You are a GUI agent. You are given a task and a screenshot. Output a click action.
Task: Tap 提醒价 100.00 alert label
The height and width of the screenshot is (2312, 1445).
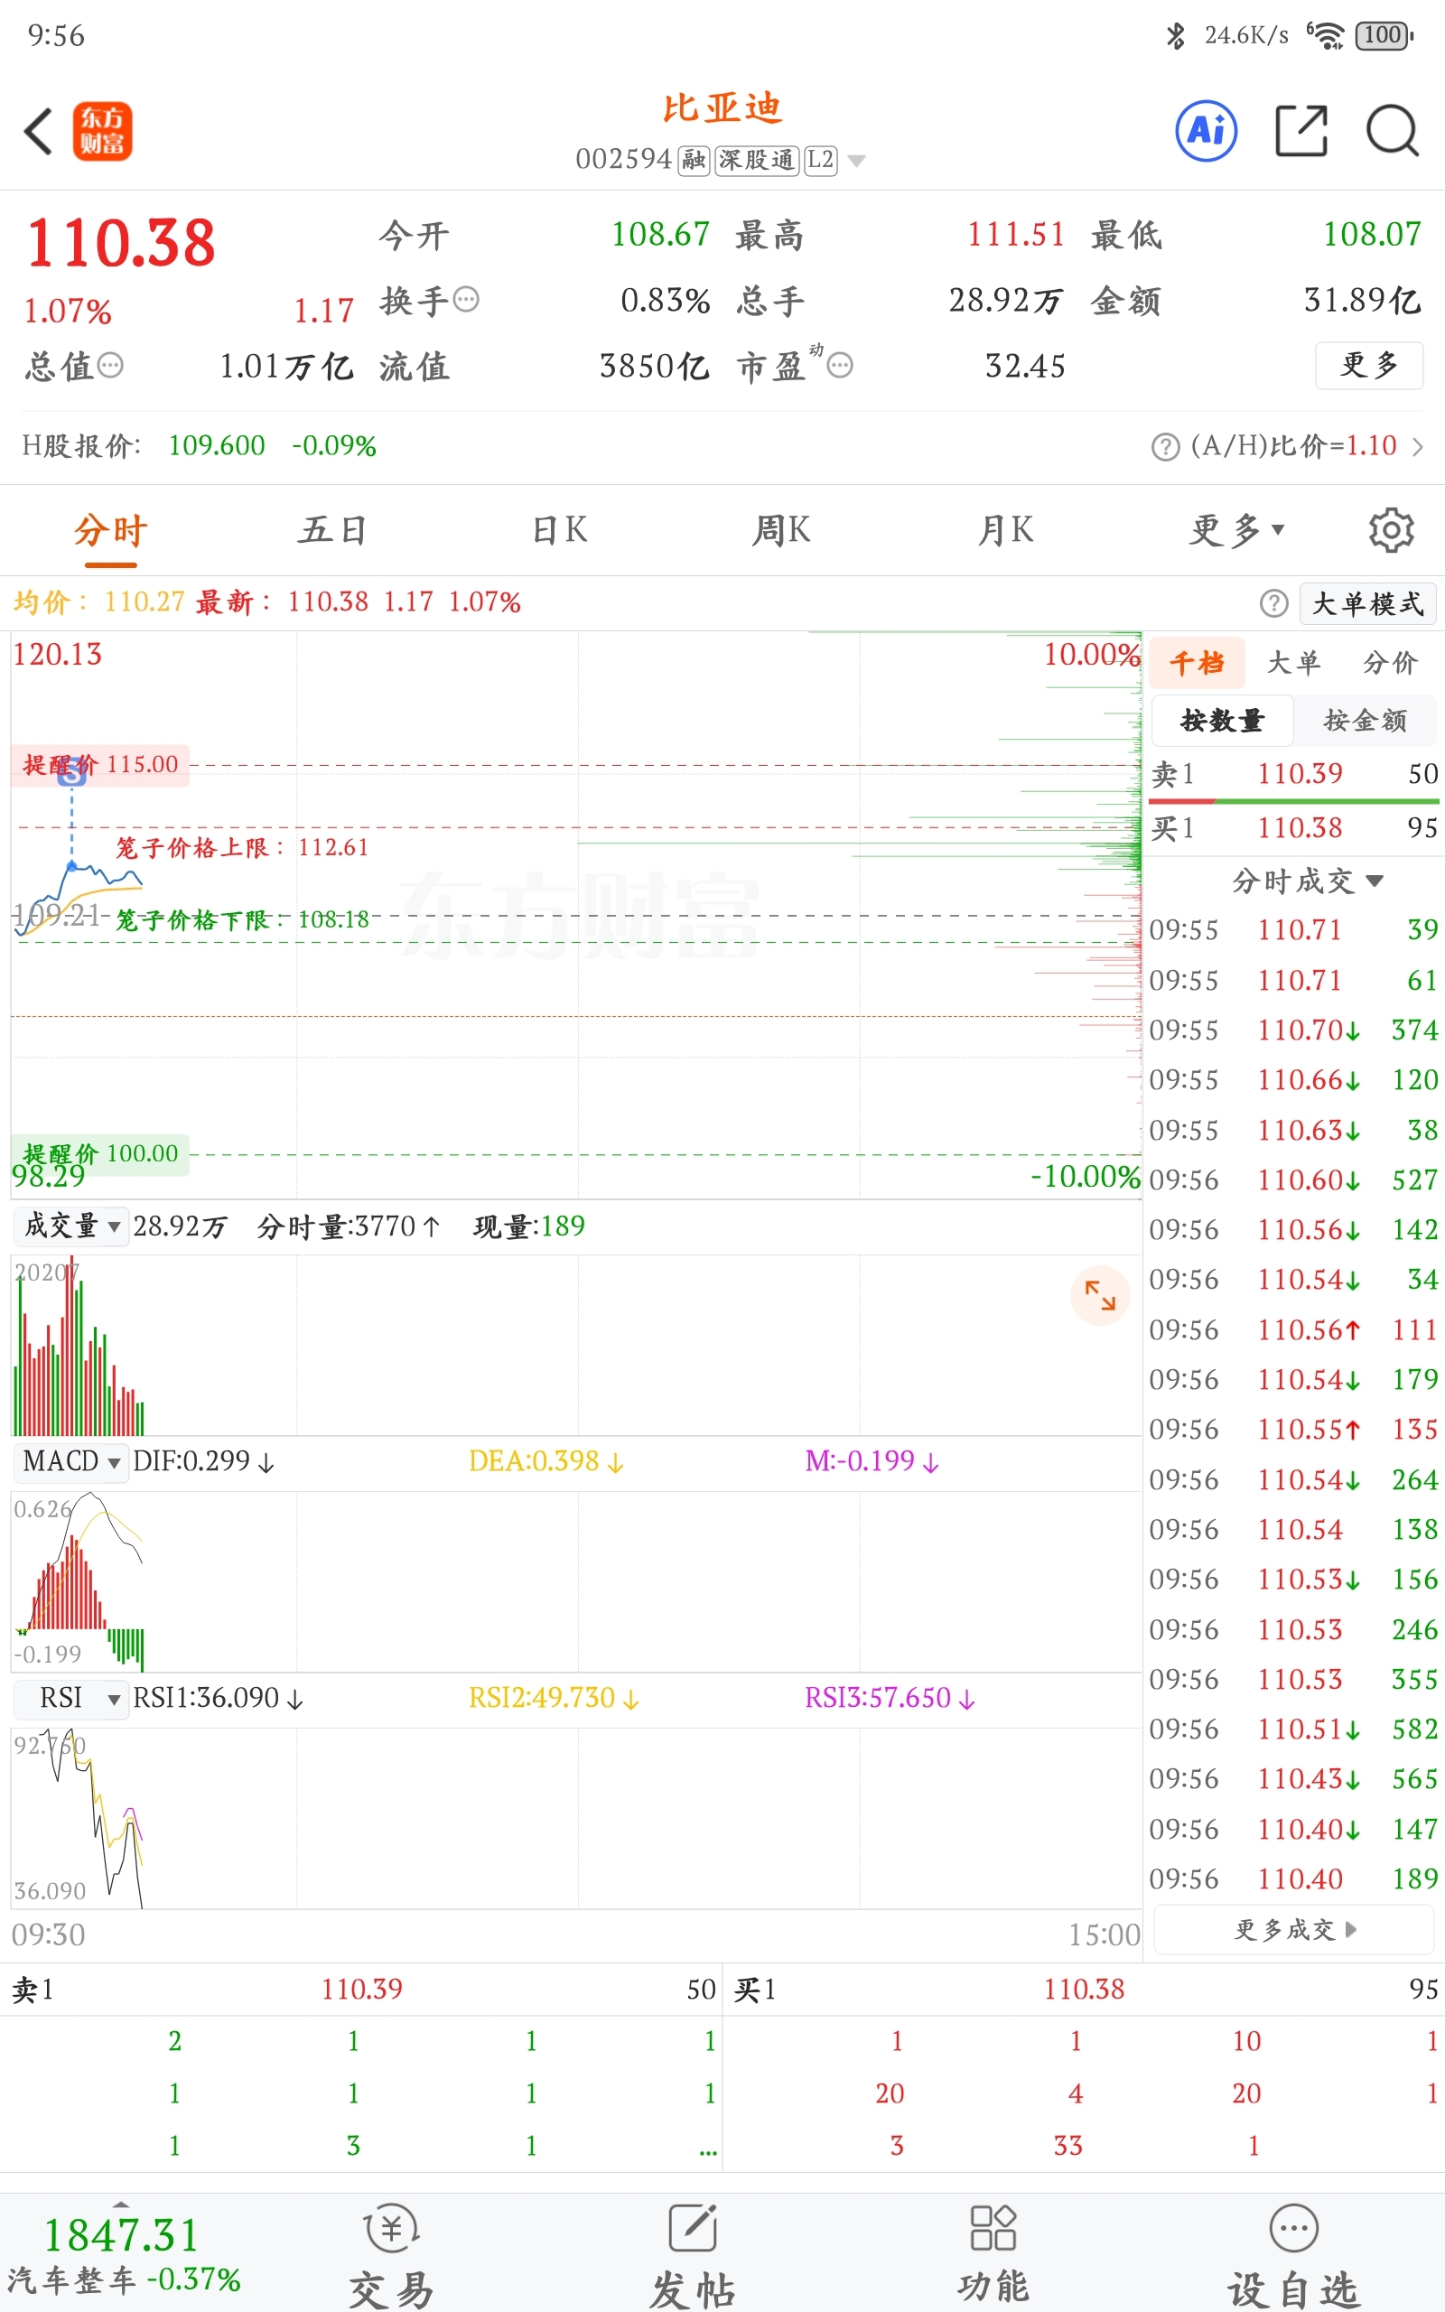click(100, 1153)
